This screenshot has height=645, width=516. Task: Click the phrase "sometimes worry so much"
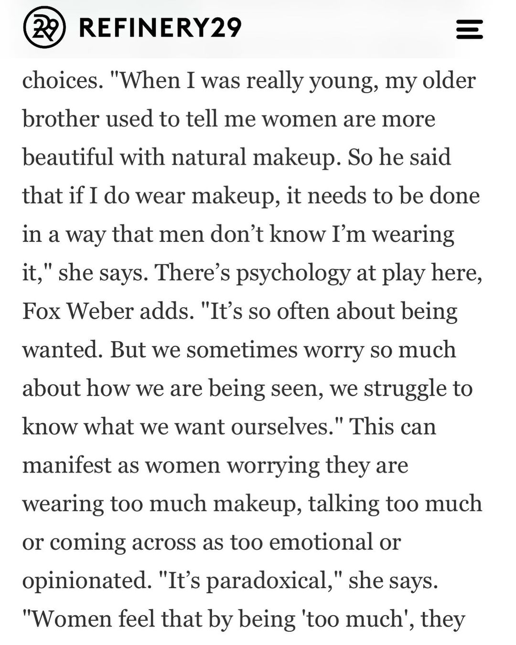[x=321, y=350]
